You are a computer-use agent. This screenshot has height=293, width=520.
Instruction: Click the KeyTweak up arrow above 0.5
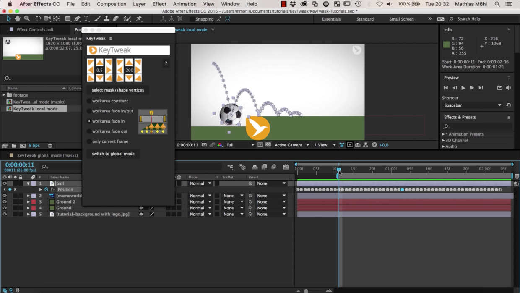pos(99,63)
